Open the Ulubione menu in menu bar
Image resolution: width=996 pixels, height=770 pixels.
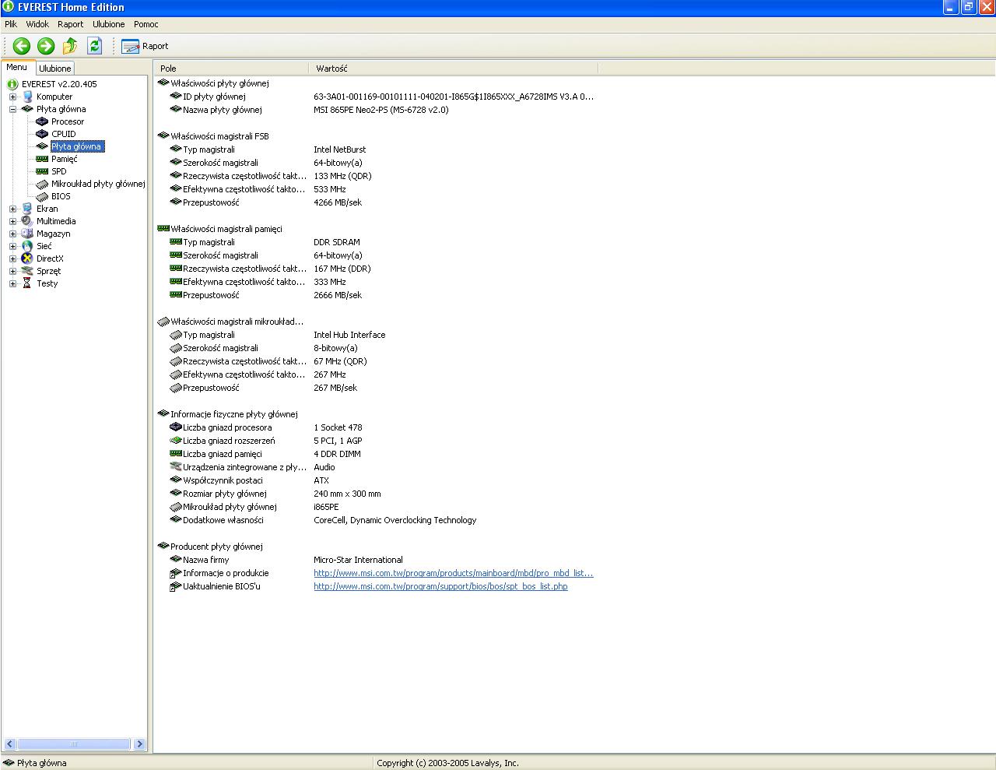[x=109, y=24]
